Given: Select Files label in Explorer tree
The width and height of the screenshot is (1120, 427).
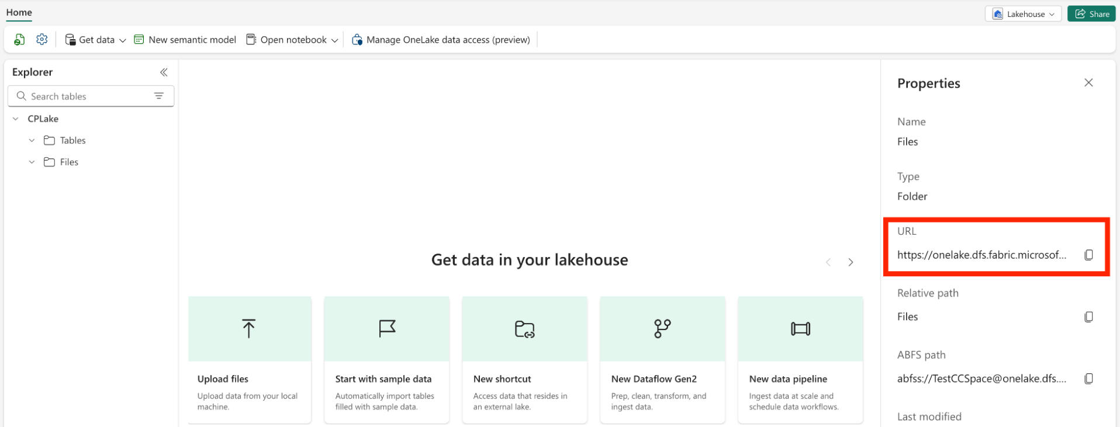Looking at the screenshot, I should click(69, 162).
